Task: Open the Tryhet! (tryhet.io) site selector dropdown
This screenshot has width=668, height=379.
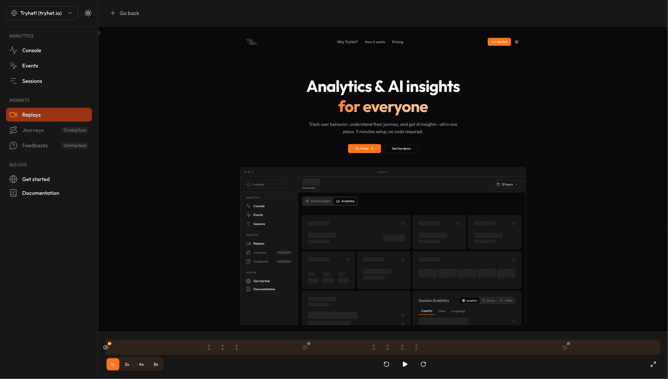Action: coord(42,13)
